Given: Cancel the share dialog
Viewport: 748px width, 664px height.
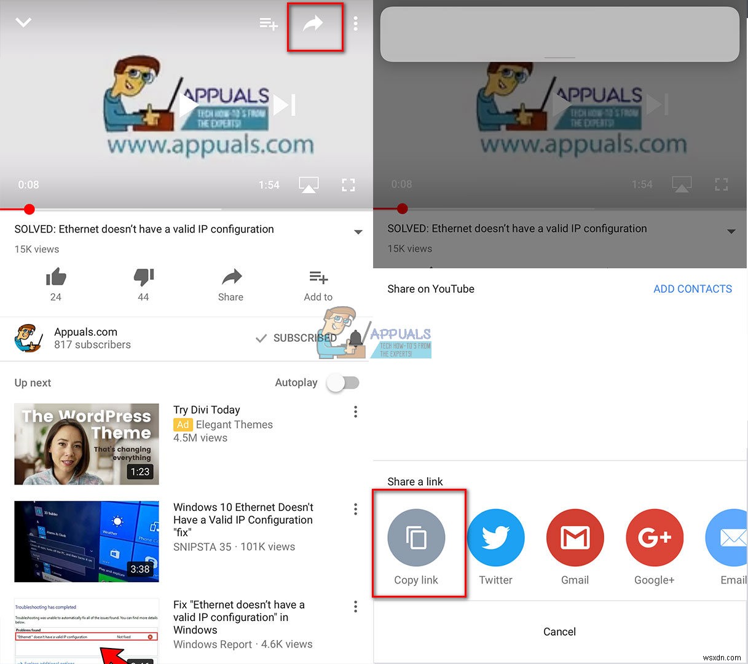Looking at the screenshot, I should point(559,631).
